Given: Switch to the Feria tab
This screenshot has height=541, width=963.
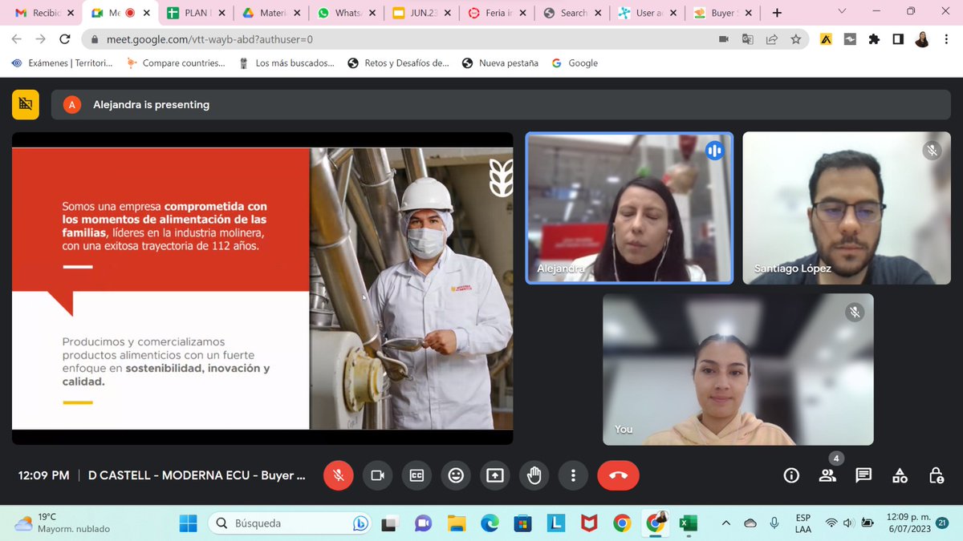Looking at the screenshot, I should (x=498, y=13).
